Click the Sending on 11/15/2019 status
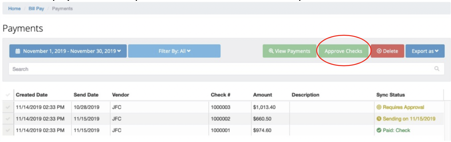The height and width of the screenshot is (142, 451). pyautogui.click(x=409, y=119)
